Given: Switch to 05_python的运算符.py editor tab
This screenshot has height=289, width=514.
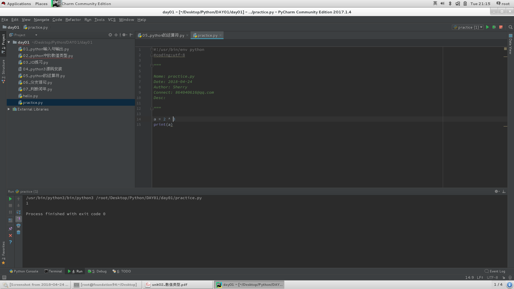Looking at the screenshot, I should 163,35.
